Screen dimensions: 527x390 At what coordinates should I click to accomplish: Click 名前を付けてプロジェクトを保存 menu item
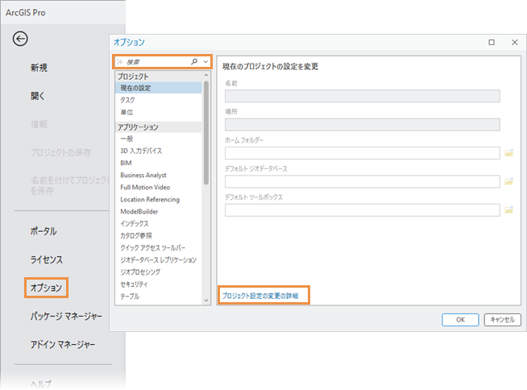tap(69, 185)
